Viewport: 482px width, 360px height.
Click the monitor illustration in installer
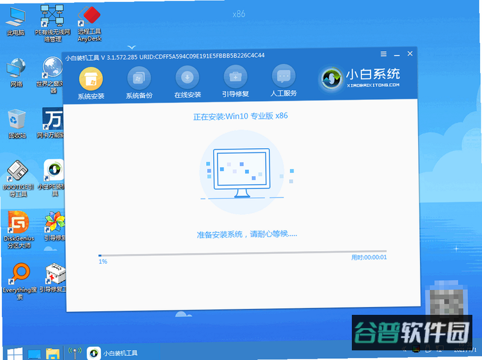click(242, 172)
